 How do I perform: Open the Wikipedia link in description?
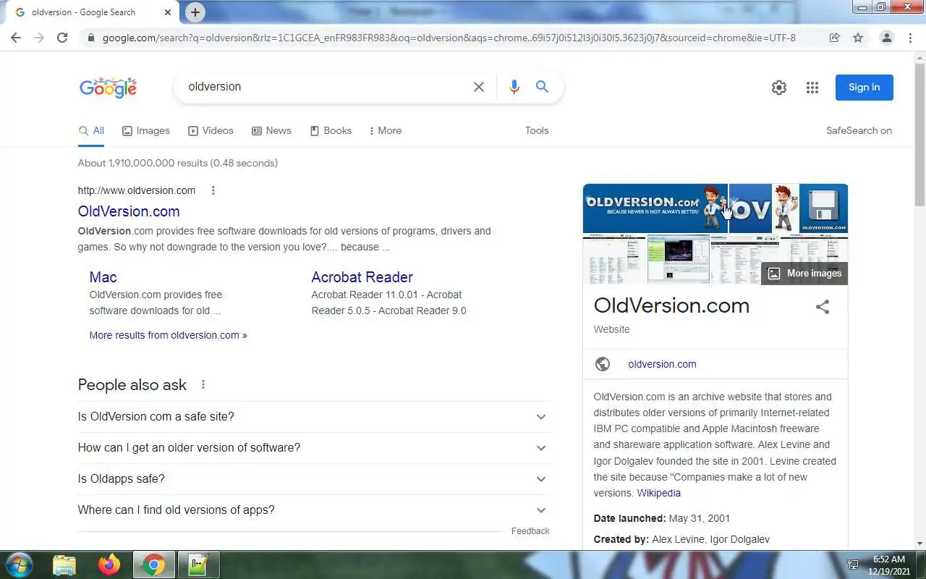(x=658, y=493)
